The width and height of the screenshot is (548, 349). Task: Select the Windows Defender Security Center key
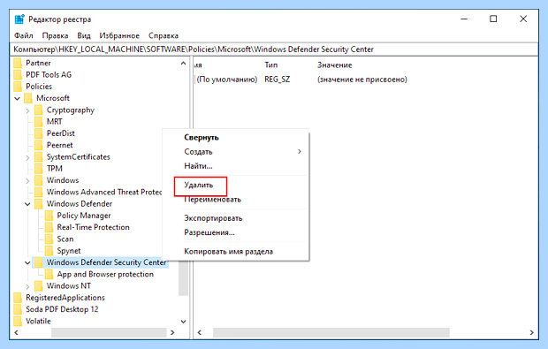[x=106, y=262]
